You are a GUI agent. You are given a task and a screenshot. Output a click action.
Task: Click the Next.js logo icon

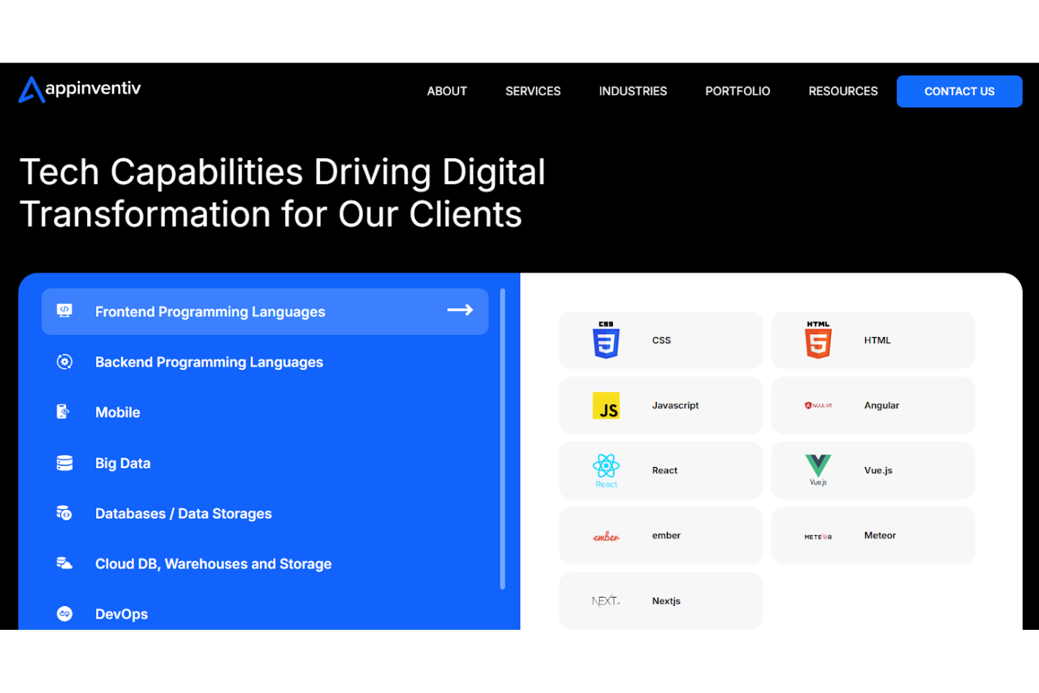(x=606, y=601)
